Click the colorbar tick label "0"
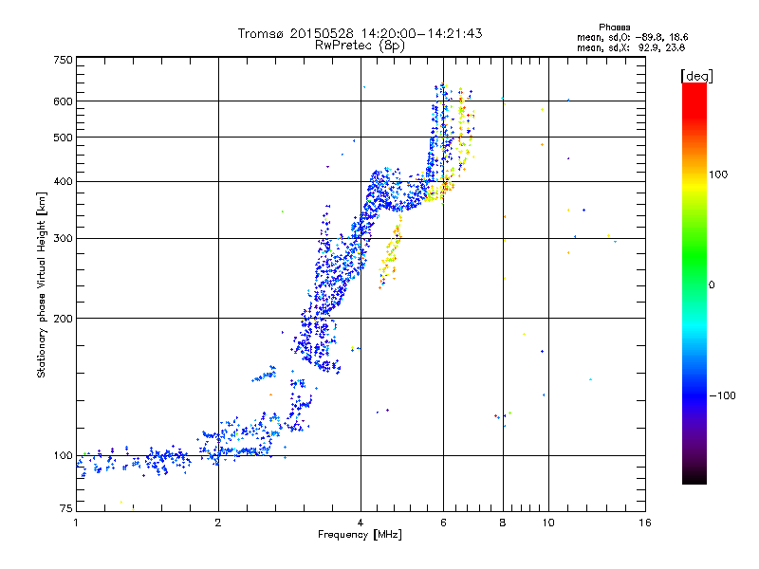The width and height of the screenshot is (759, 569). pos(712,285)
